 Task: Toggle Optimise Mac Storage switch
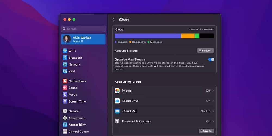pos(211,60)
